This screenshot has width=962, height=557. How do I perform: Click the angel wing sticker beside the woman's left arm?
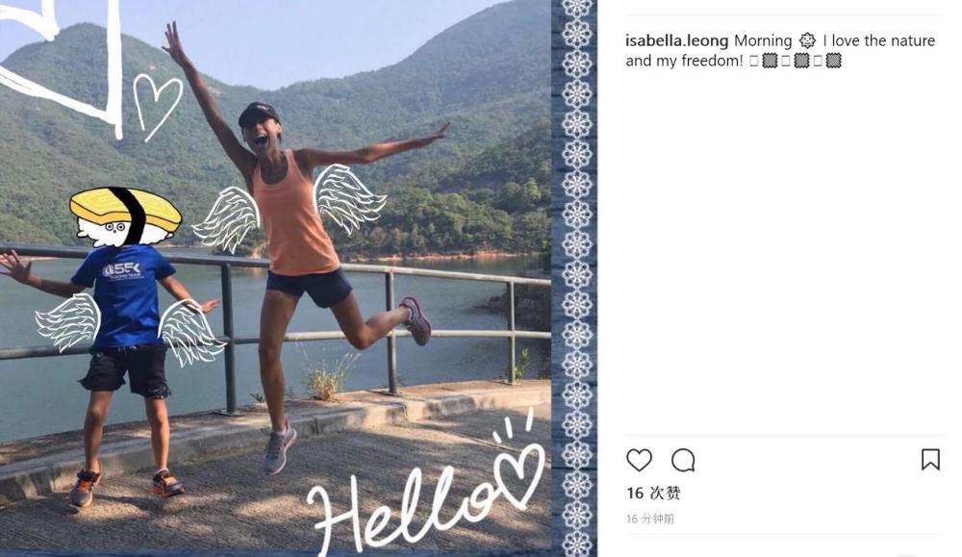(x=349, y=197)
